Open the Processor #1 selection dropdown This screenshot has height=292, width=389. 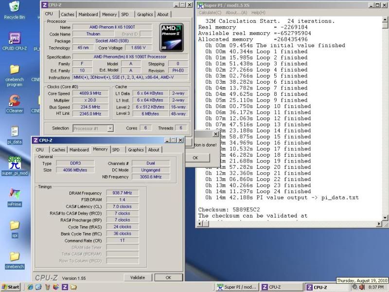click(111, 128)
